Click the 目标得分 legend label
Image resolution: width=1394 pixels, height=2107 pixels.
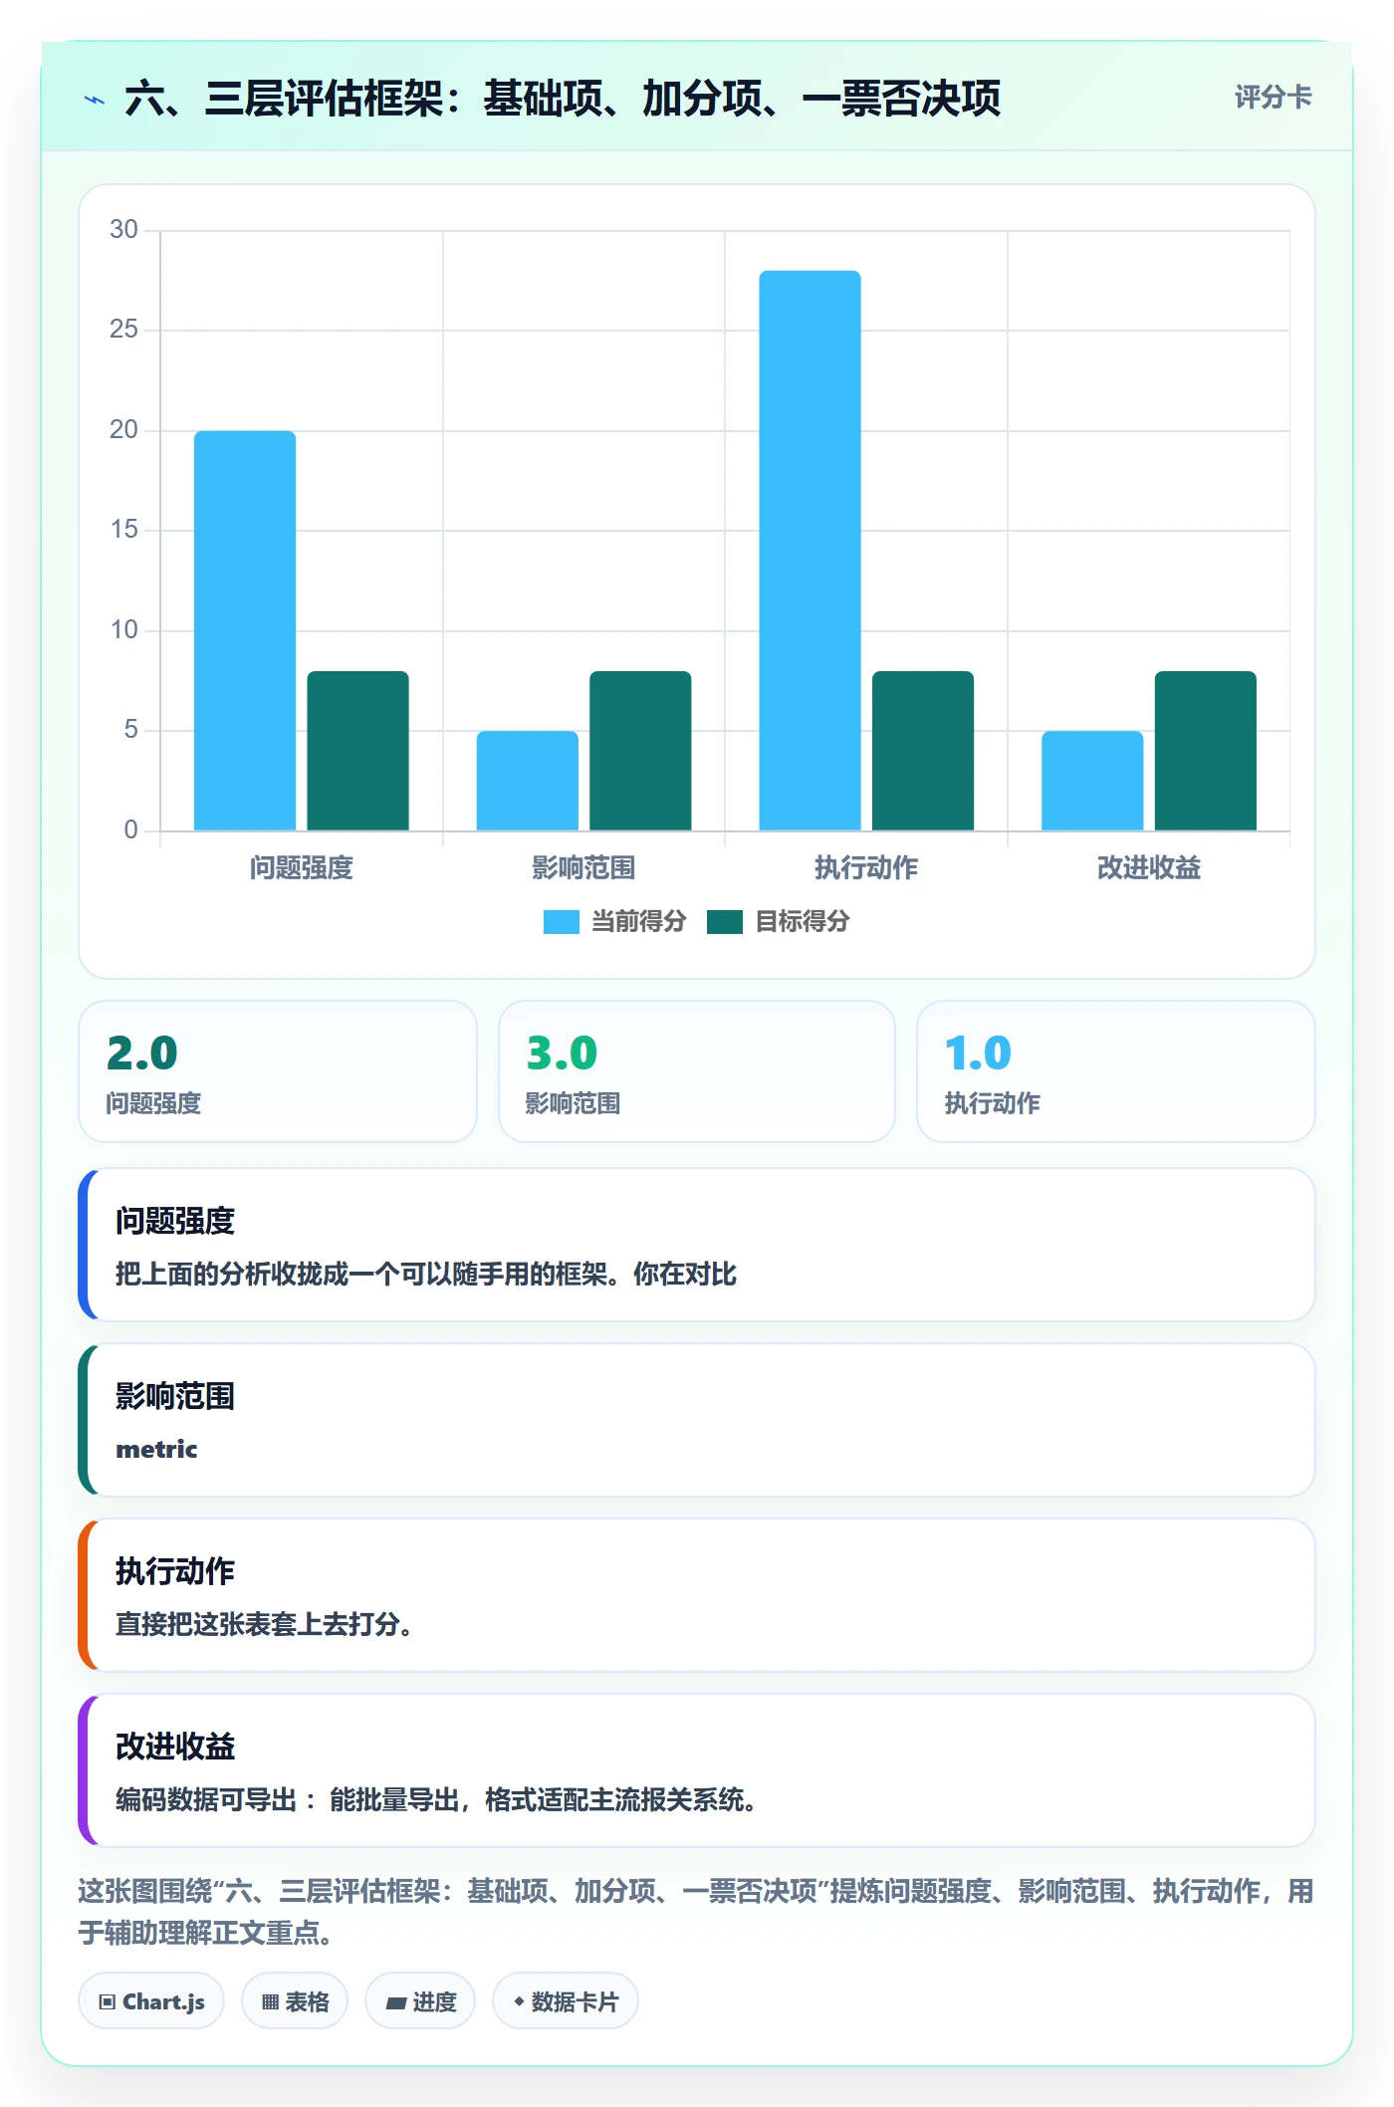click(x=802, y=922)
